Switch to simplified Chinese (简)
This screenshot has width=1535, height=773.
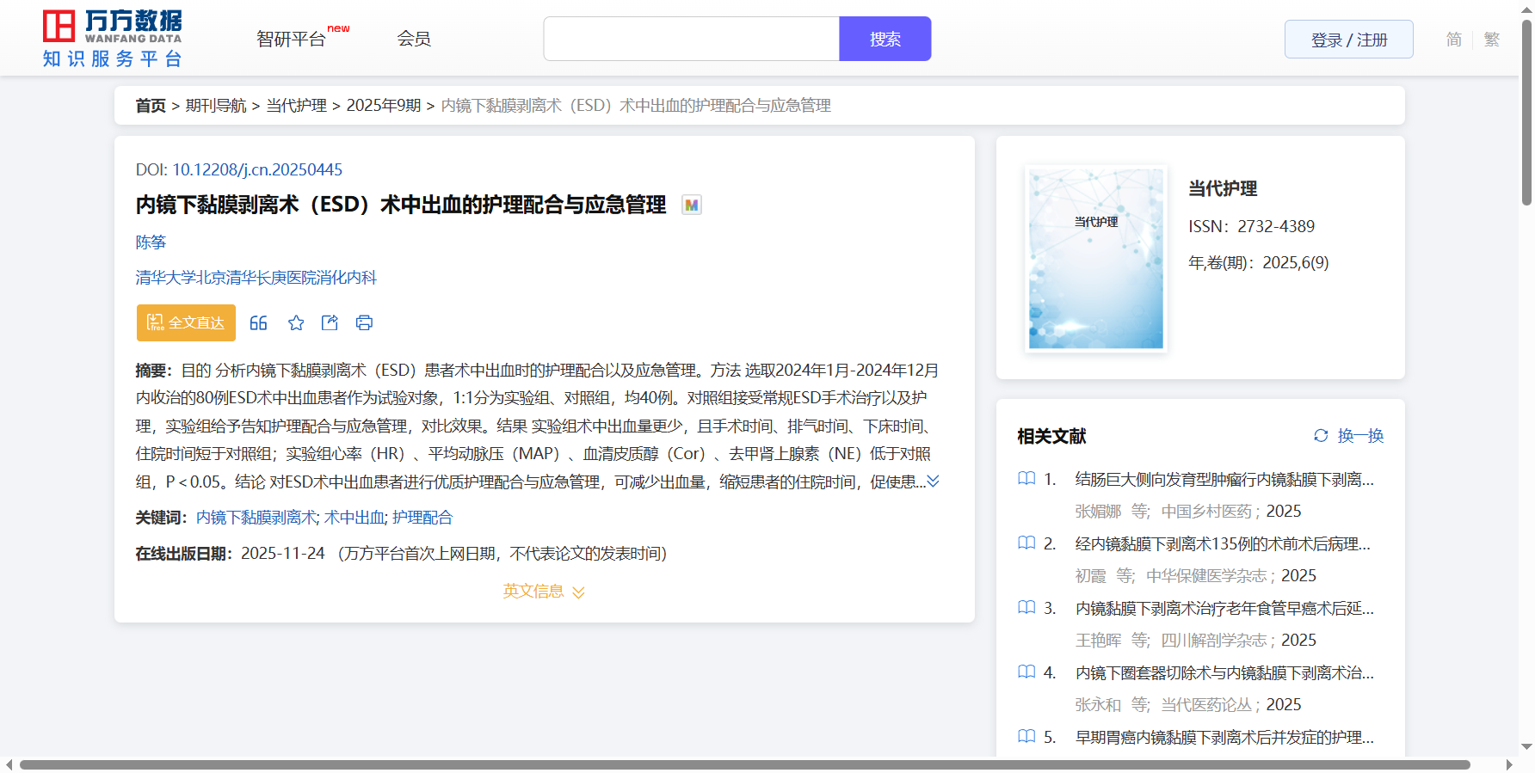coord(1453,40)
